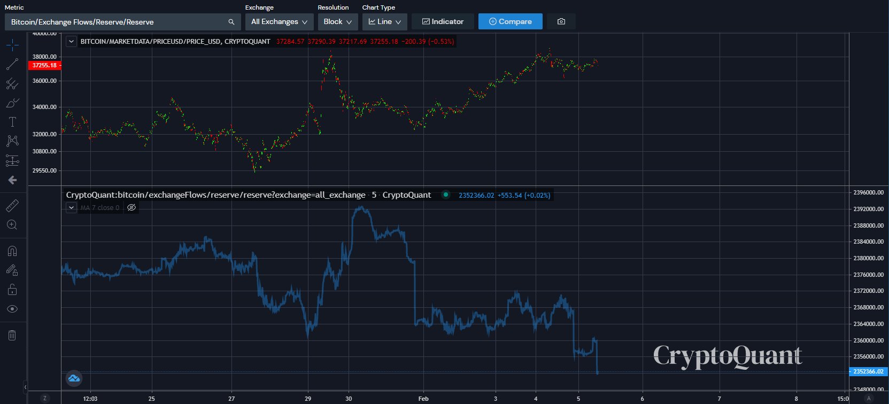Click the trash icon to remove drawings

point(12,335)
